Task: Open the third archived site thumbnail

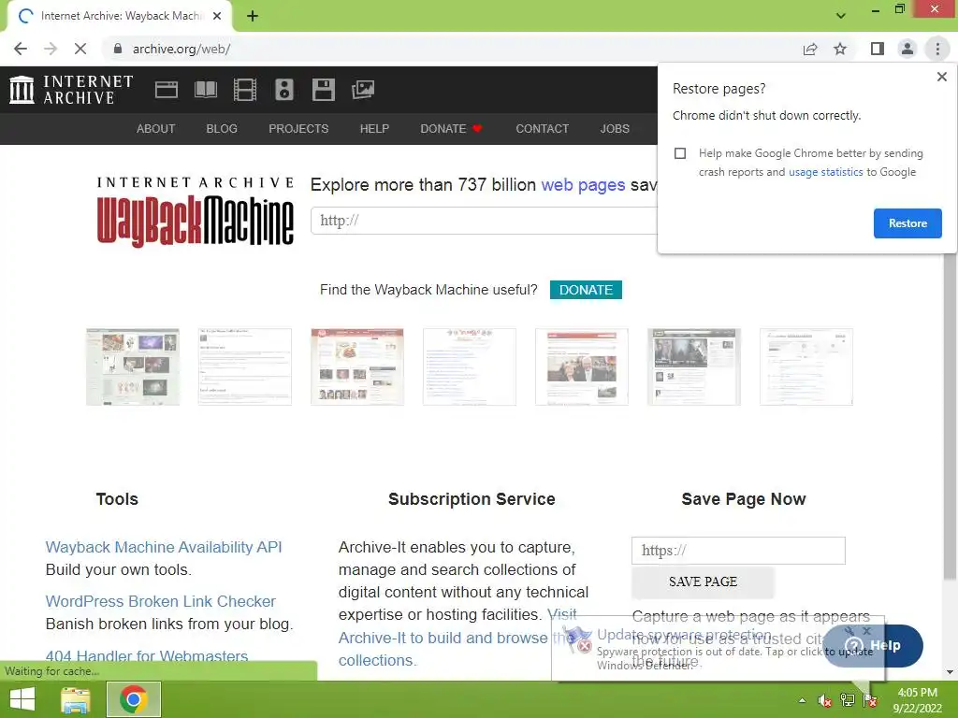Action: (x=357, y=366)
